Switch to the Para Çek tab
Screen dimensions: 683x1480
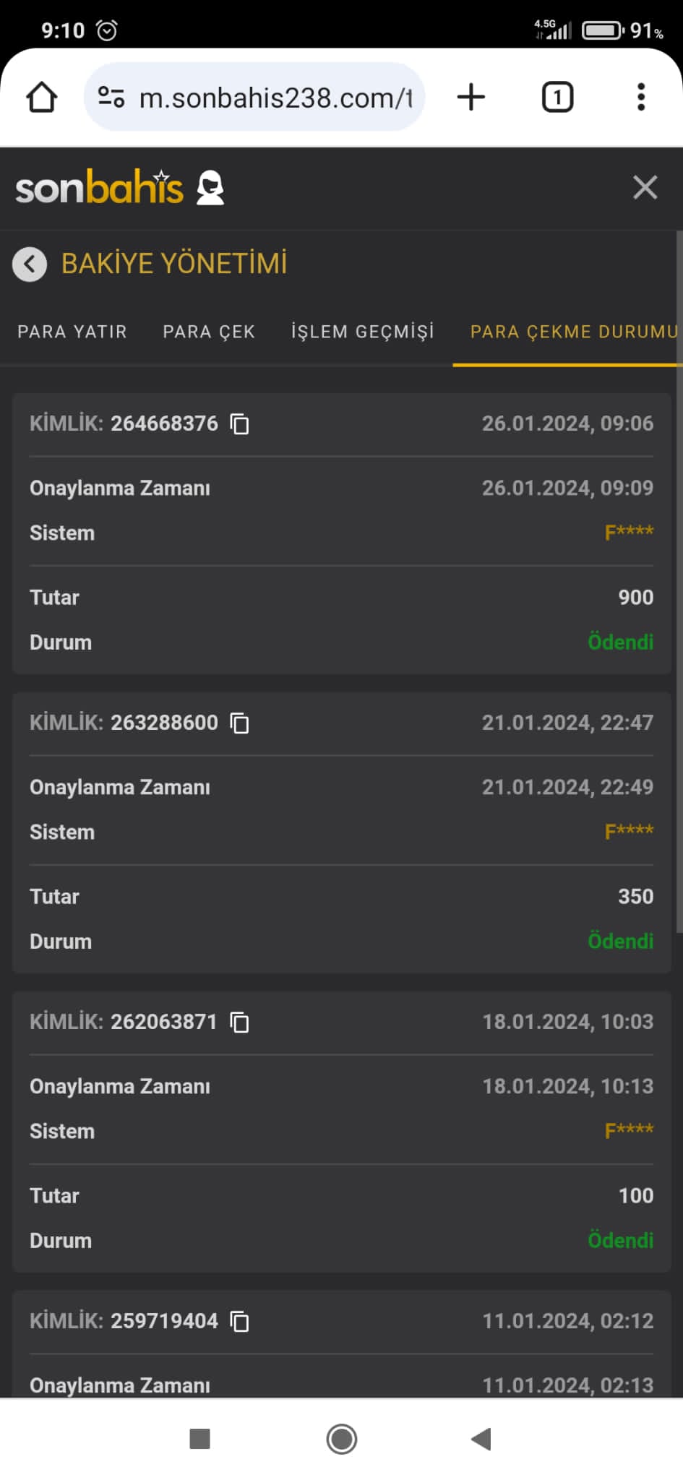coord(209,332)
